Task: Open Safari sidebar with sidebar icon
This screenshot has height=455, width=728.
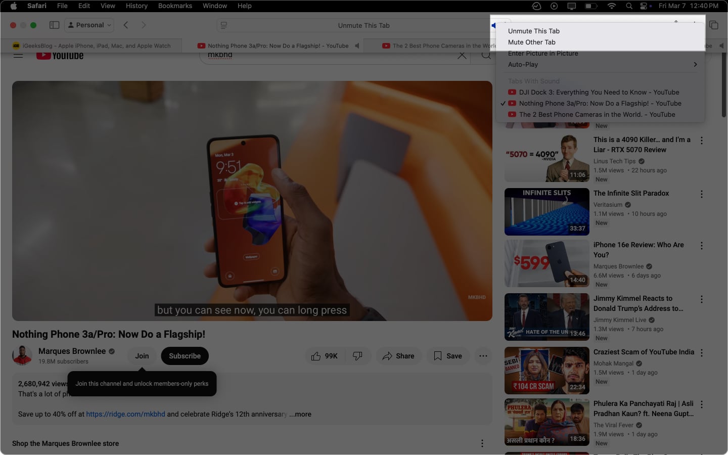Action: (55, 25)
